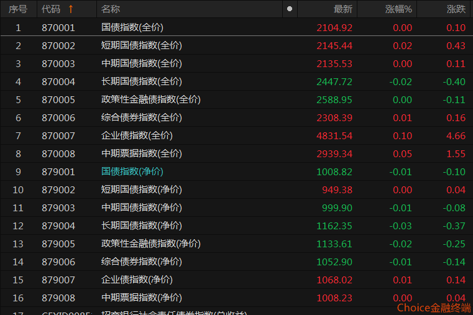The width and height of the screenshot is (473, 315).
Task: Choose 综合债券指数(净价) from the list
Action: point(141,262)
